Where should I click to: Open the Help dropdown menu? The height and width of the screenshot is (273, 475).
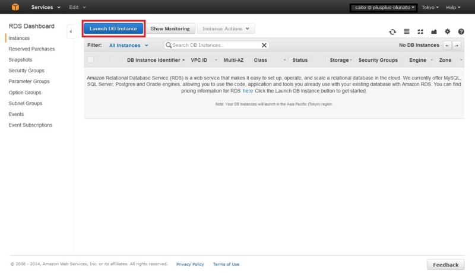point(453,7)
